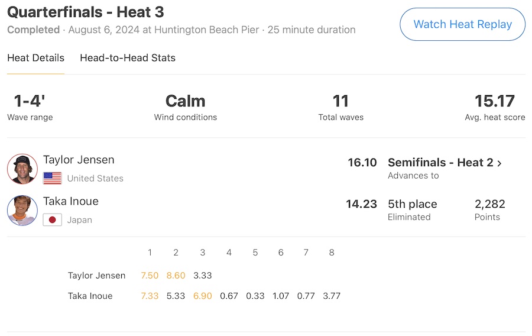Click Taka Inoue's profile photo

pos(22,211)
